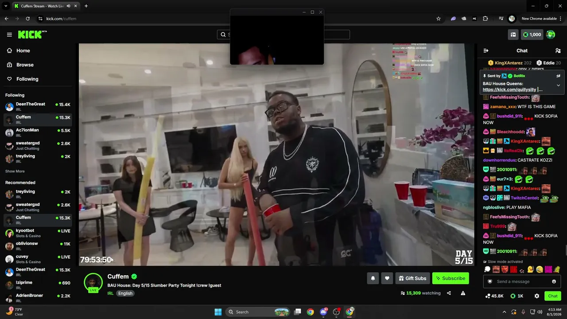Subscribe to Cuffem channel

(450, 278)
